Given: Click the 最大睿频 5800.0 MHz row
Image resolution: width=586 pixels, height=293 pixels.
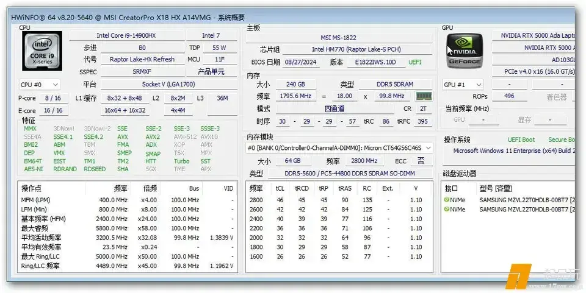Looking at the screenshot, I should click(x=128, y=228).
